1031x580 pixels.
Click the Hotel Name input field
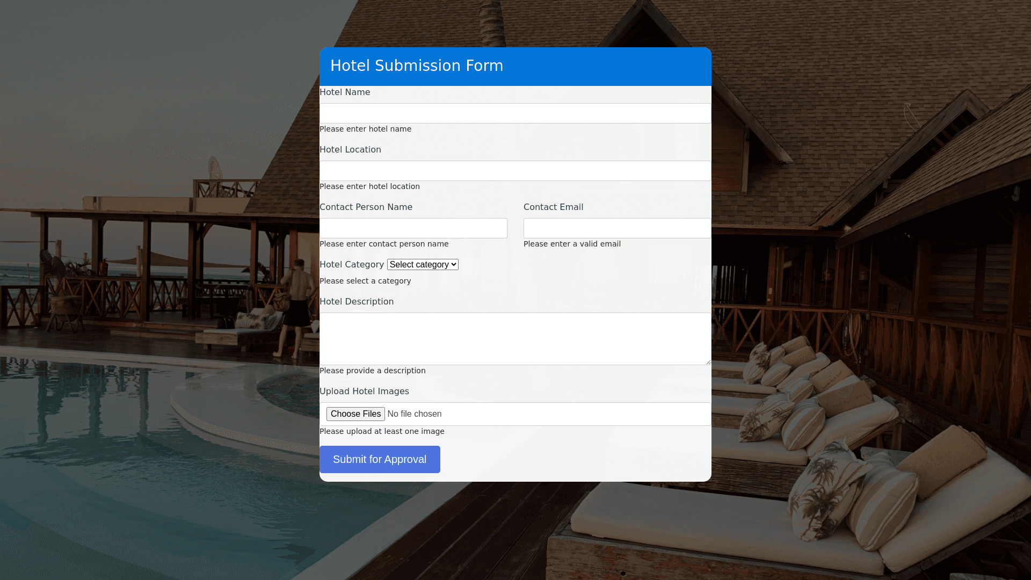click(515, 113)
